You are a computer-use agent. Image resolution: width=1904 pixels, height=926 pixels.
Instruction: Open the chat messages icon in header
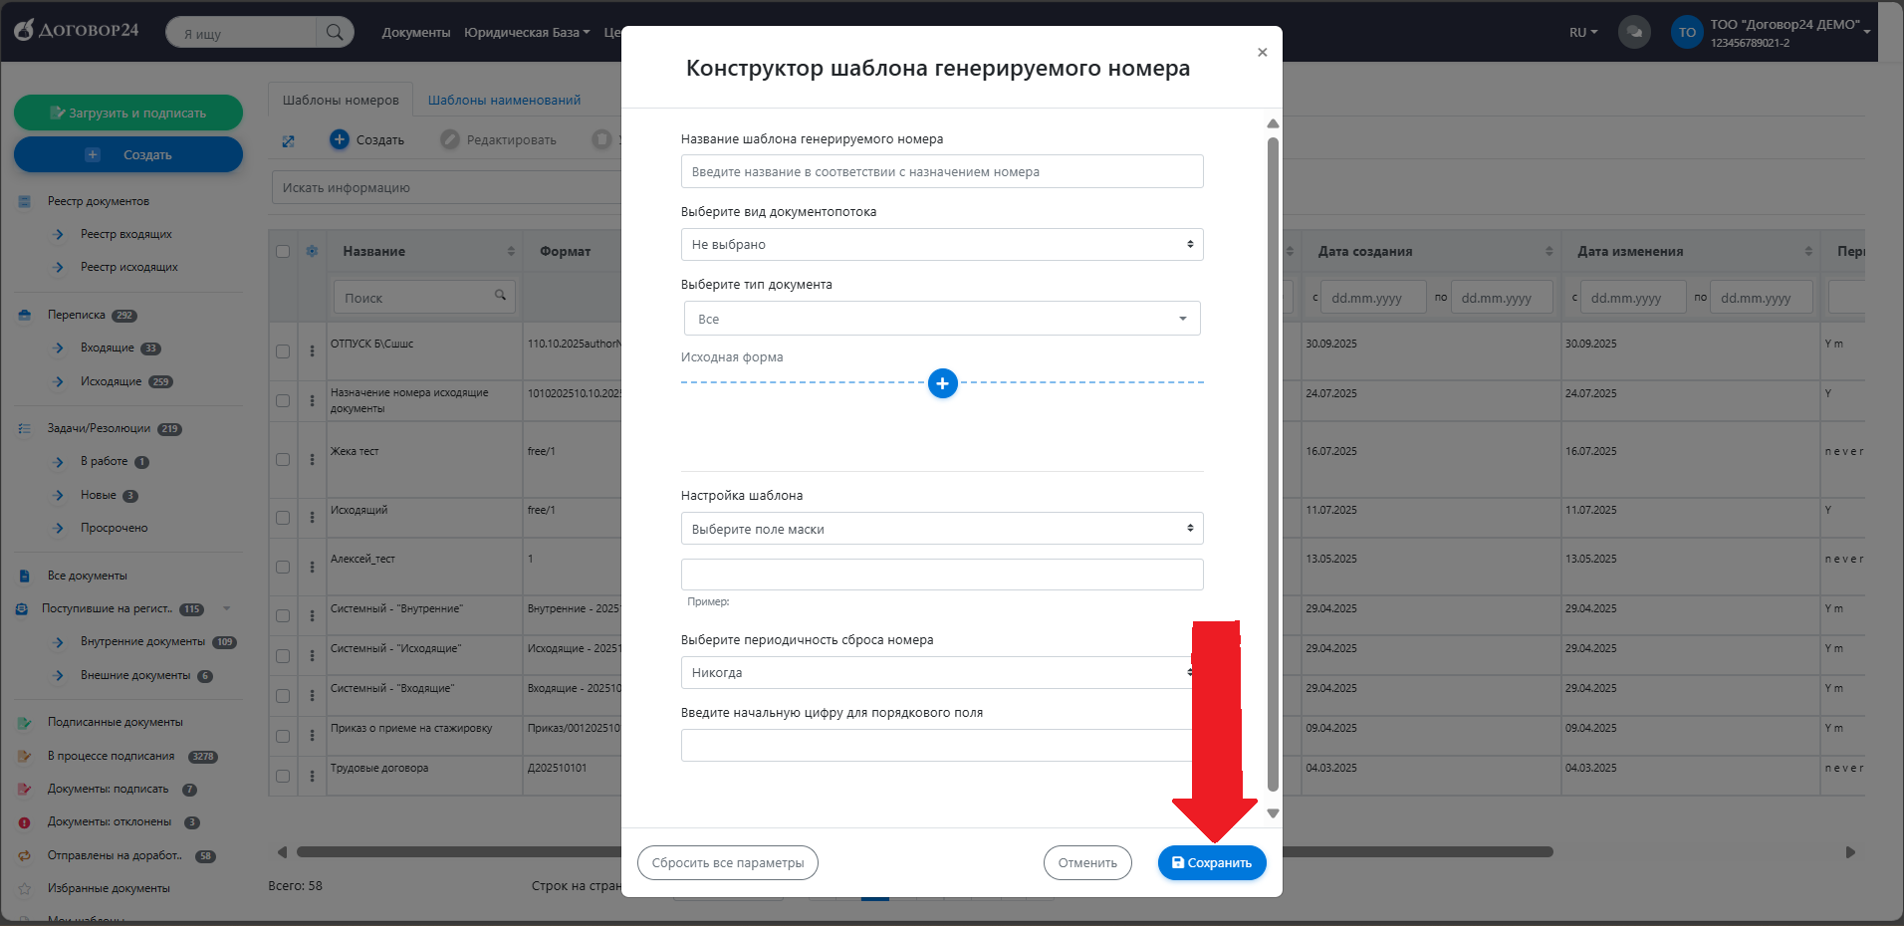[x=1633, y=32]
